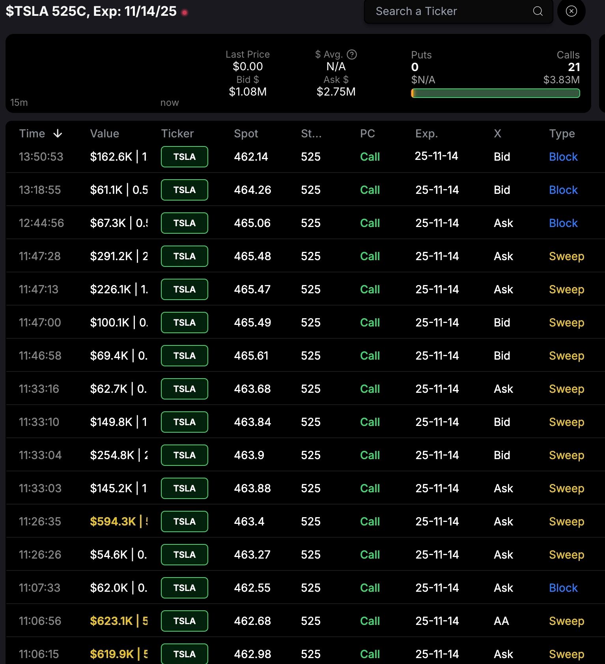Click the Block type at 11:07:33
Screen dimensions: 605x664
pos(563,588)
